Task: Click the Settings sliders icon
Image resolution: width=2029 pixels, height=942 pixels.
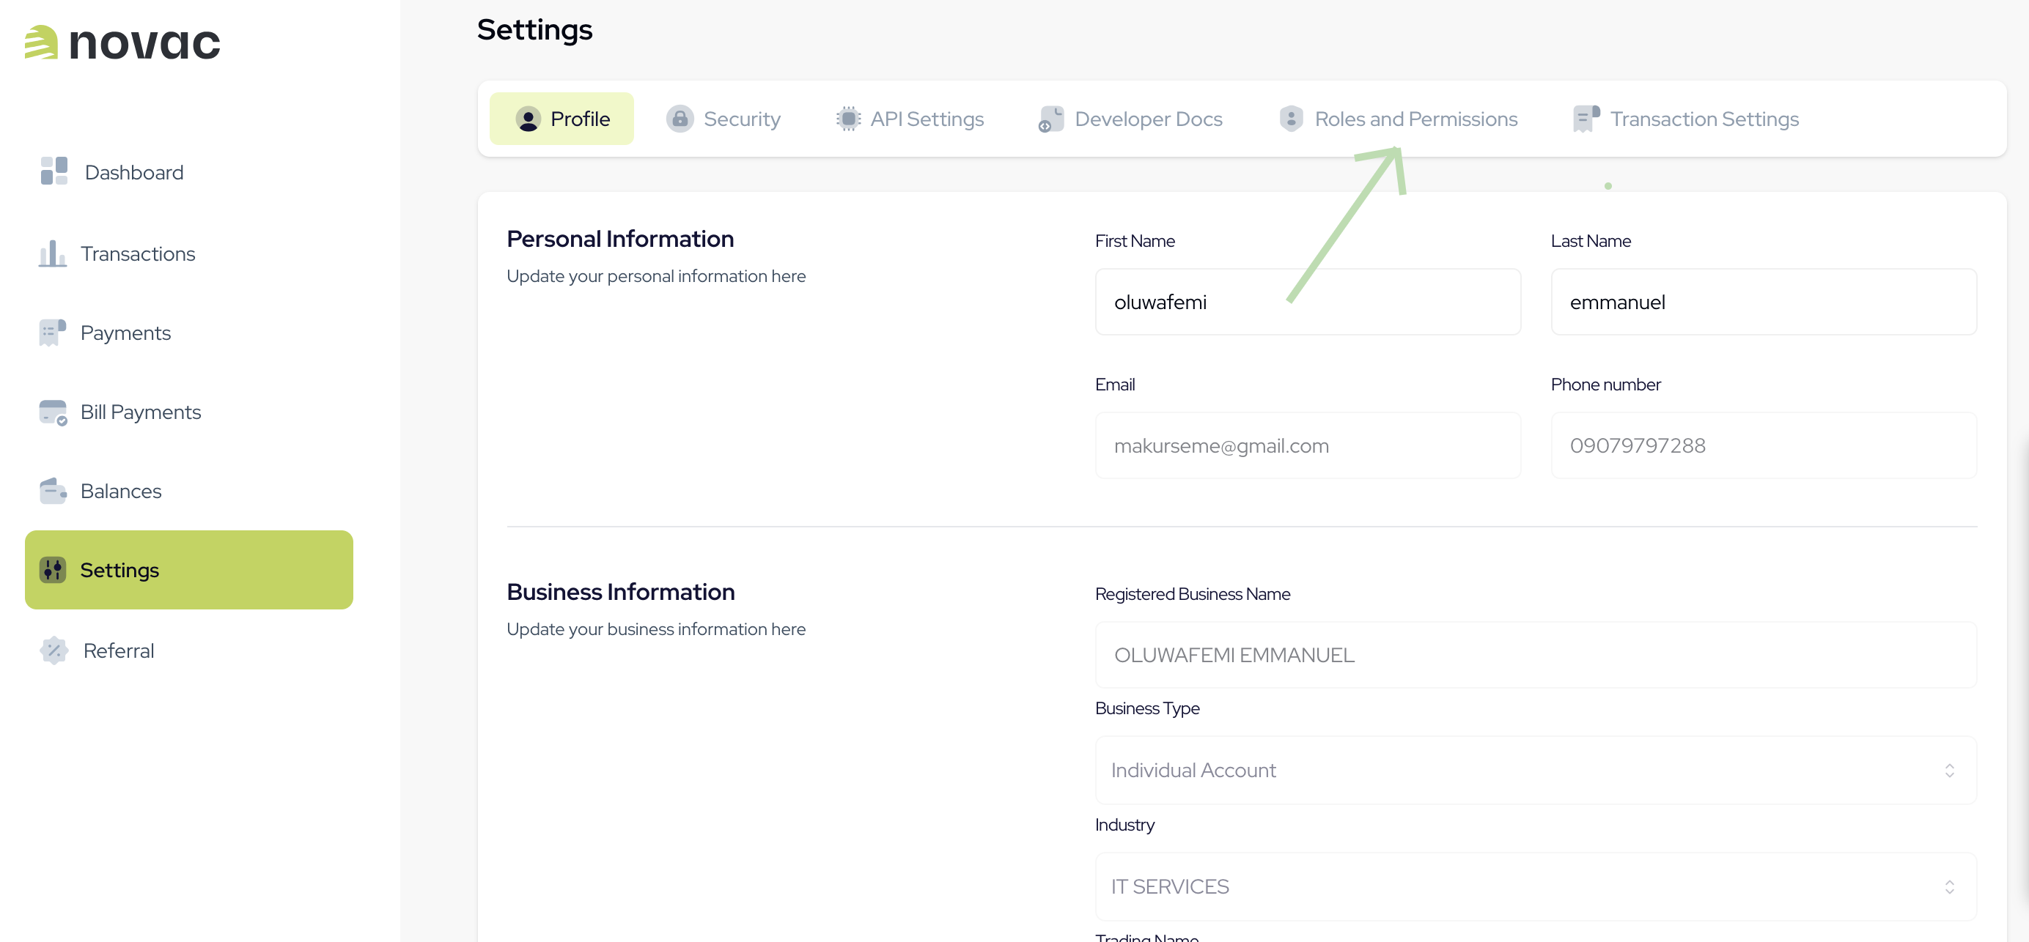Action: pos(52,570)
